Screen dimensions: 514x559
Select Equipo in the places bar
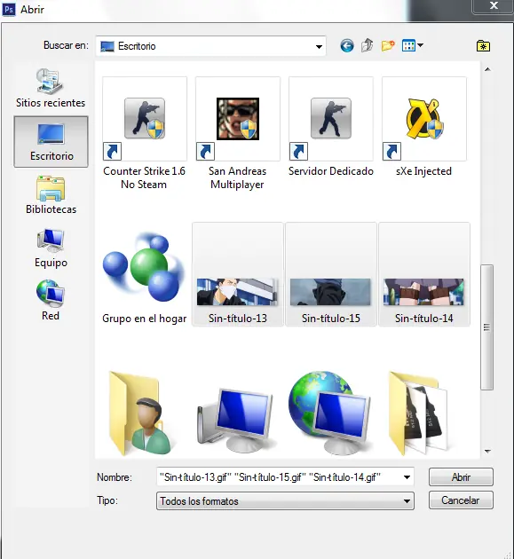[51, 248]
